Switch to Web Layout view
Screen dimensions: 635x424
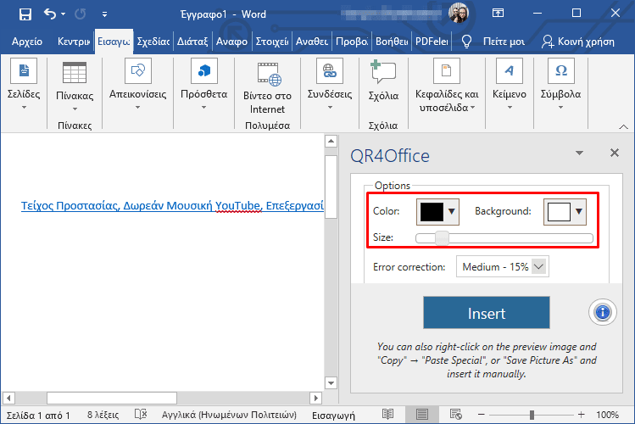point(455,415)
